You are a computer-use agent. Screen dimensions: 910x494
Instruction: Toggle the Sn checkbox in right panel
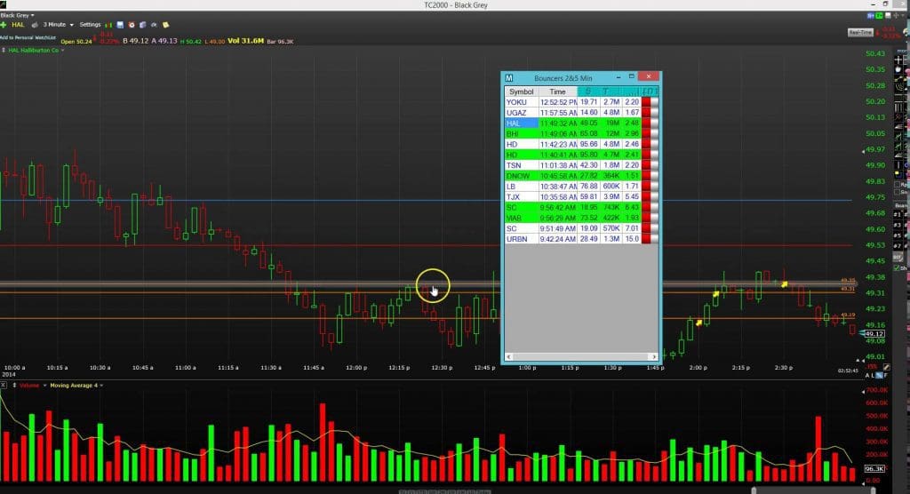[898, 192]
